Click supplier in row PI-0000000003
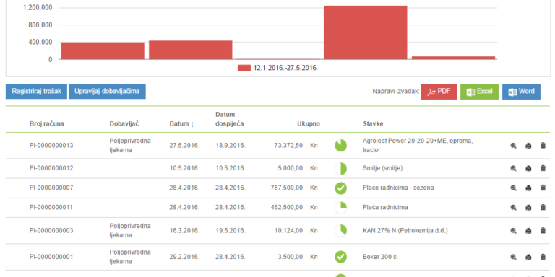 (x=130, y=230)
